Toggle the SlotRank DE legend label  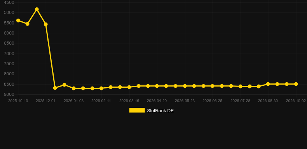(160, 111)
